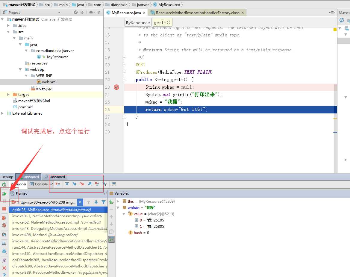Open Maven tool window tab
Image resolution: width=350 pixels, height=277 pixels.
coord(344,13)
